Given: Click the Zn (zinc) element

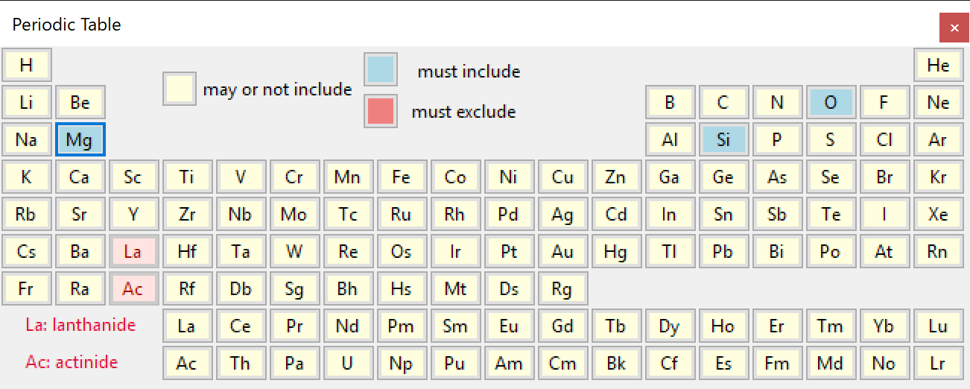Looking at the screenshot, I should tap(616, 177).
